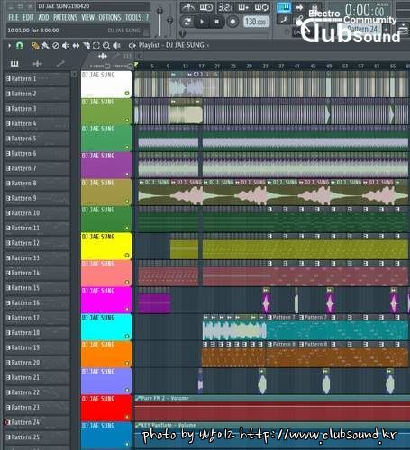Mute the teal green third track
Image resolution: width=410 pixels, height=450 pixels.
coord(127,148)
